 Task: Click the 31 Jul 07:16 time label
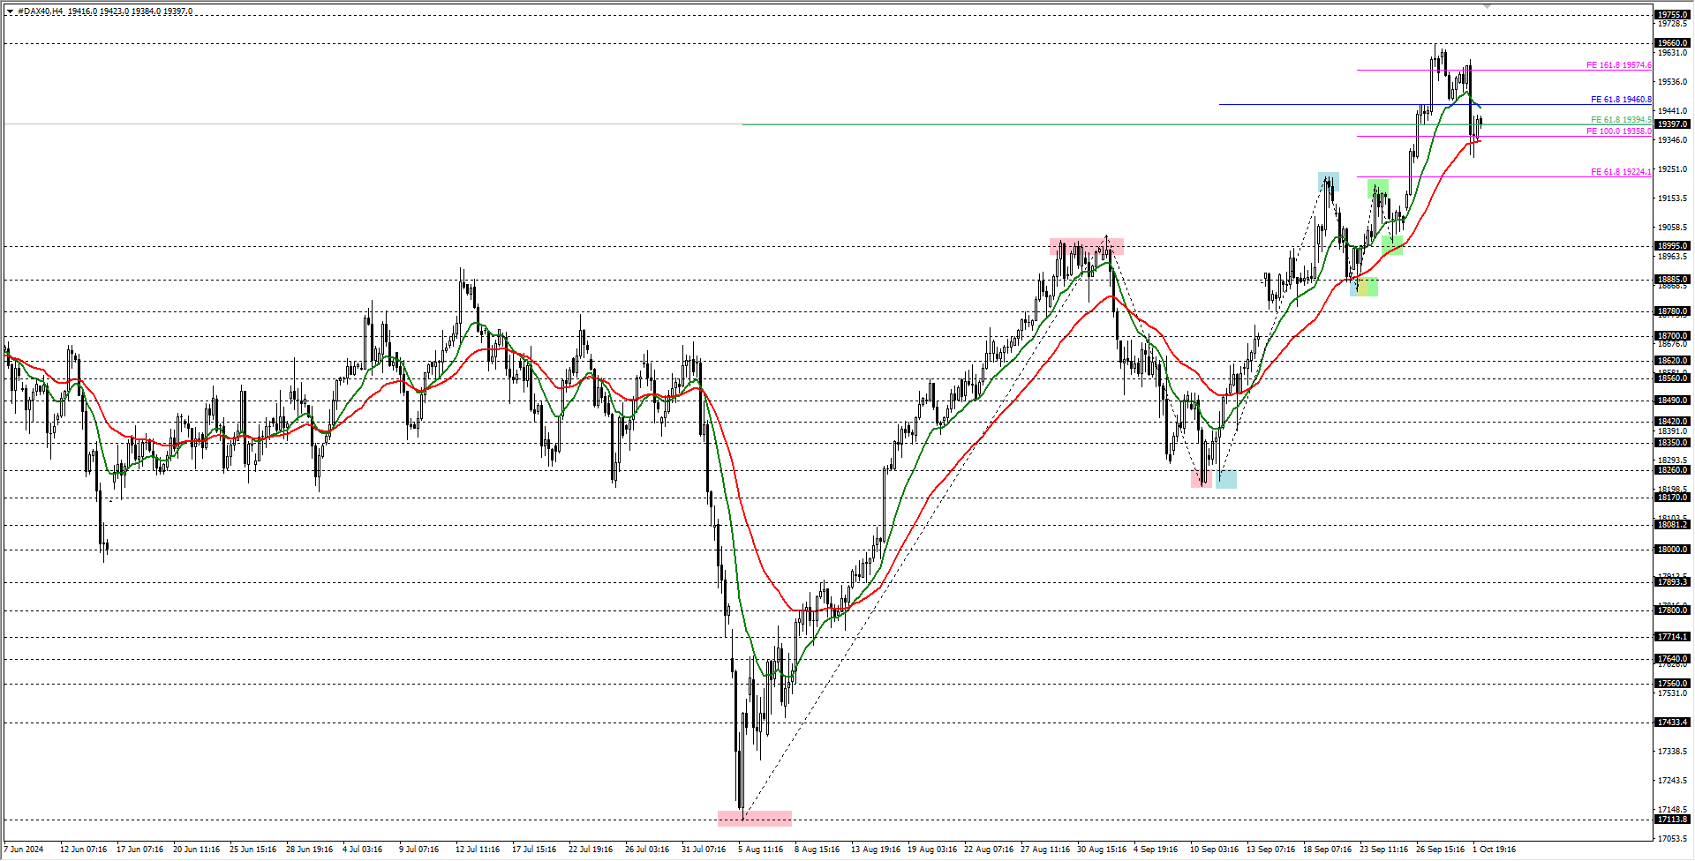coord(704,850)
